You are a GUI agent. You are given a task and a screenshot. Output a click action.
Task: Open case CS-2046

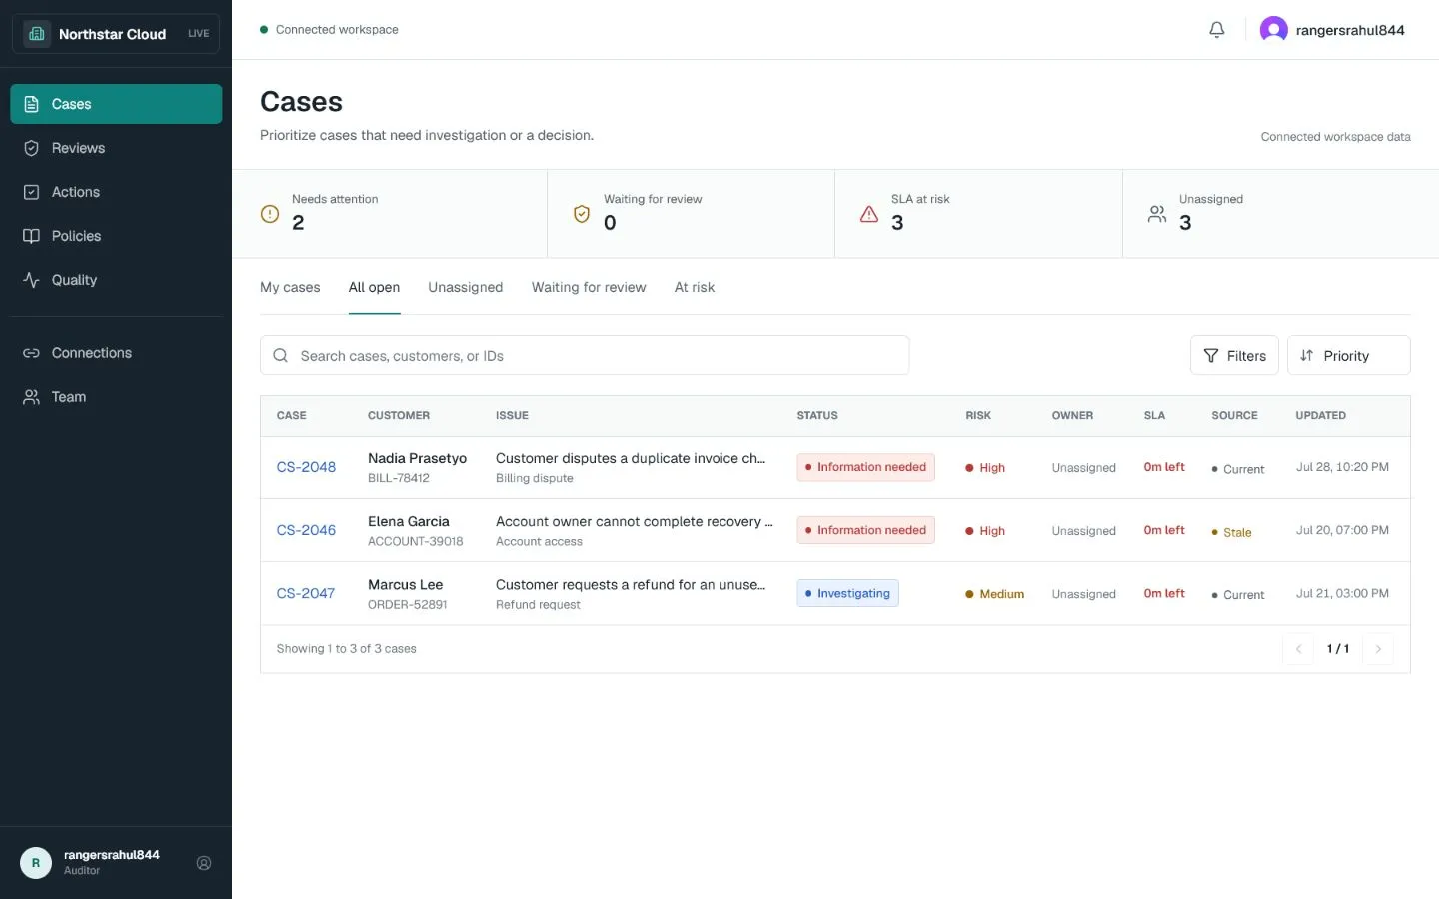pos(306,530)
